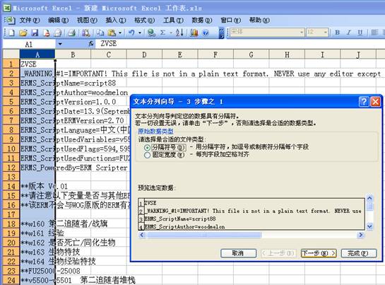Click cell with ERMS_ScriptAuthor=woodmelon text

click(37, 93)
